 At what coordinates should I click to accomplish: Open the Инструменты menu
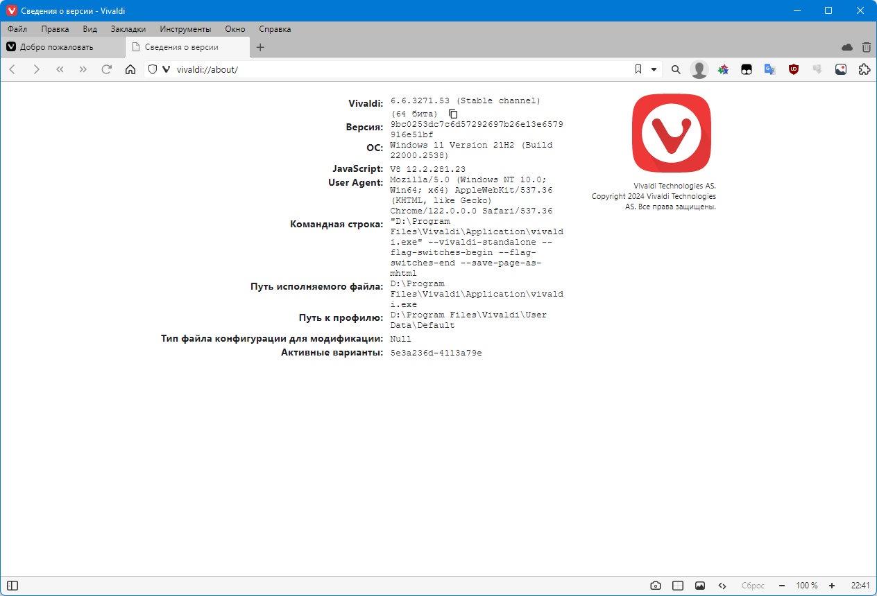[x=185, y=29]
